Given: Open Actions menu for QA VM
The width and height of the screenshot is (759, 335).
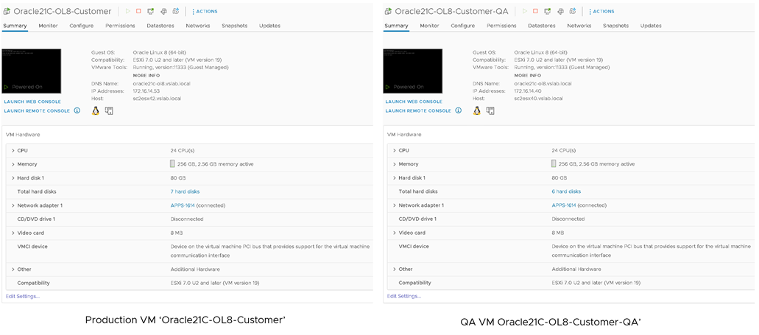Looking at the screenshot, I should pyautogui.click(x=601, y=11).
